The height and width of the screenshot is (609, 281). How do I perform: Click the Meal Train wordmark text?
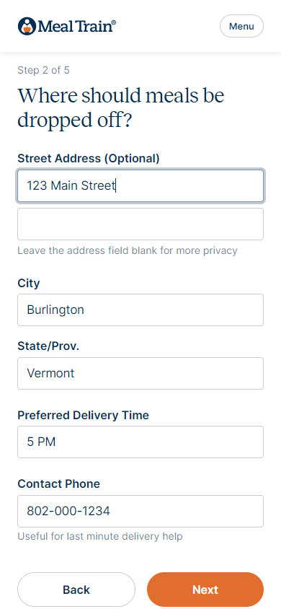[77, 26]
